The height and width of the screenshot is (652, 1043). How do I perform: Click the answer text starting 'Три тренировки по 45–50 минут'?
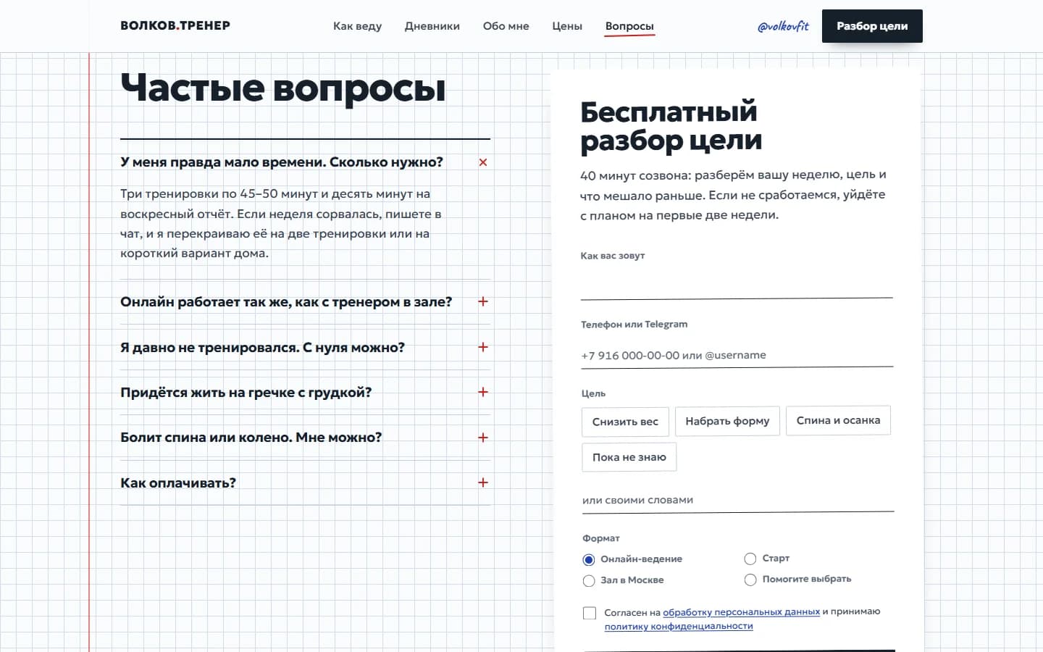tap(281, 224)
